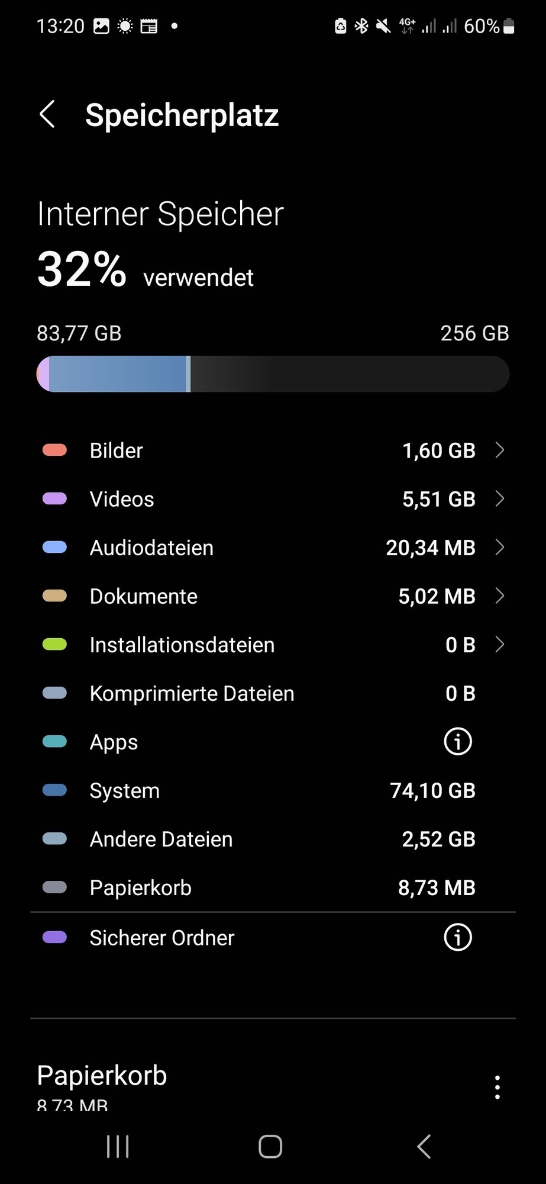This screenshot has width=546, height=1184.
Task: Expand Audiodateien category chevron
Action: 500,548
